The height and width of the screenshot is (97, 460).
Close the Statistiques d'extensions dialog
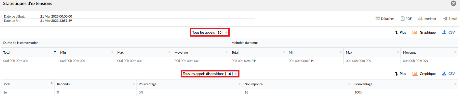(x=453, y=3)
